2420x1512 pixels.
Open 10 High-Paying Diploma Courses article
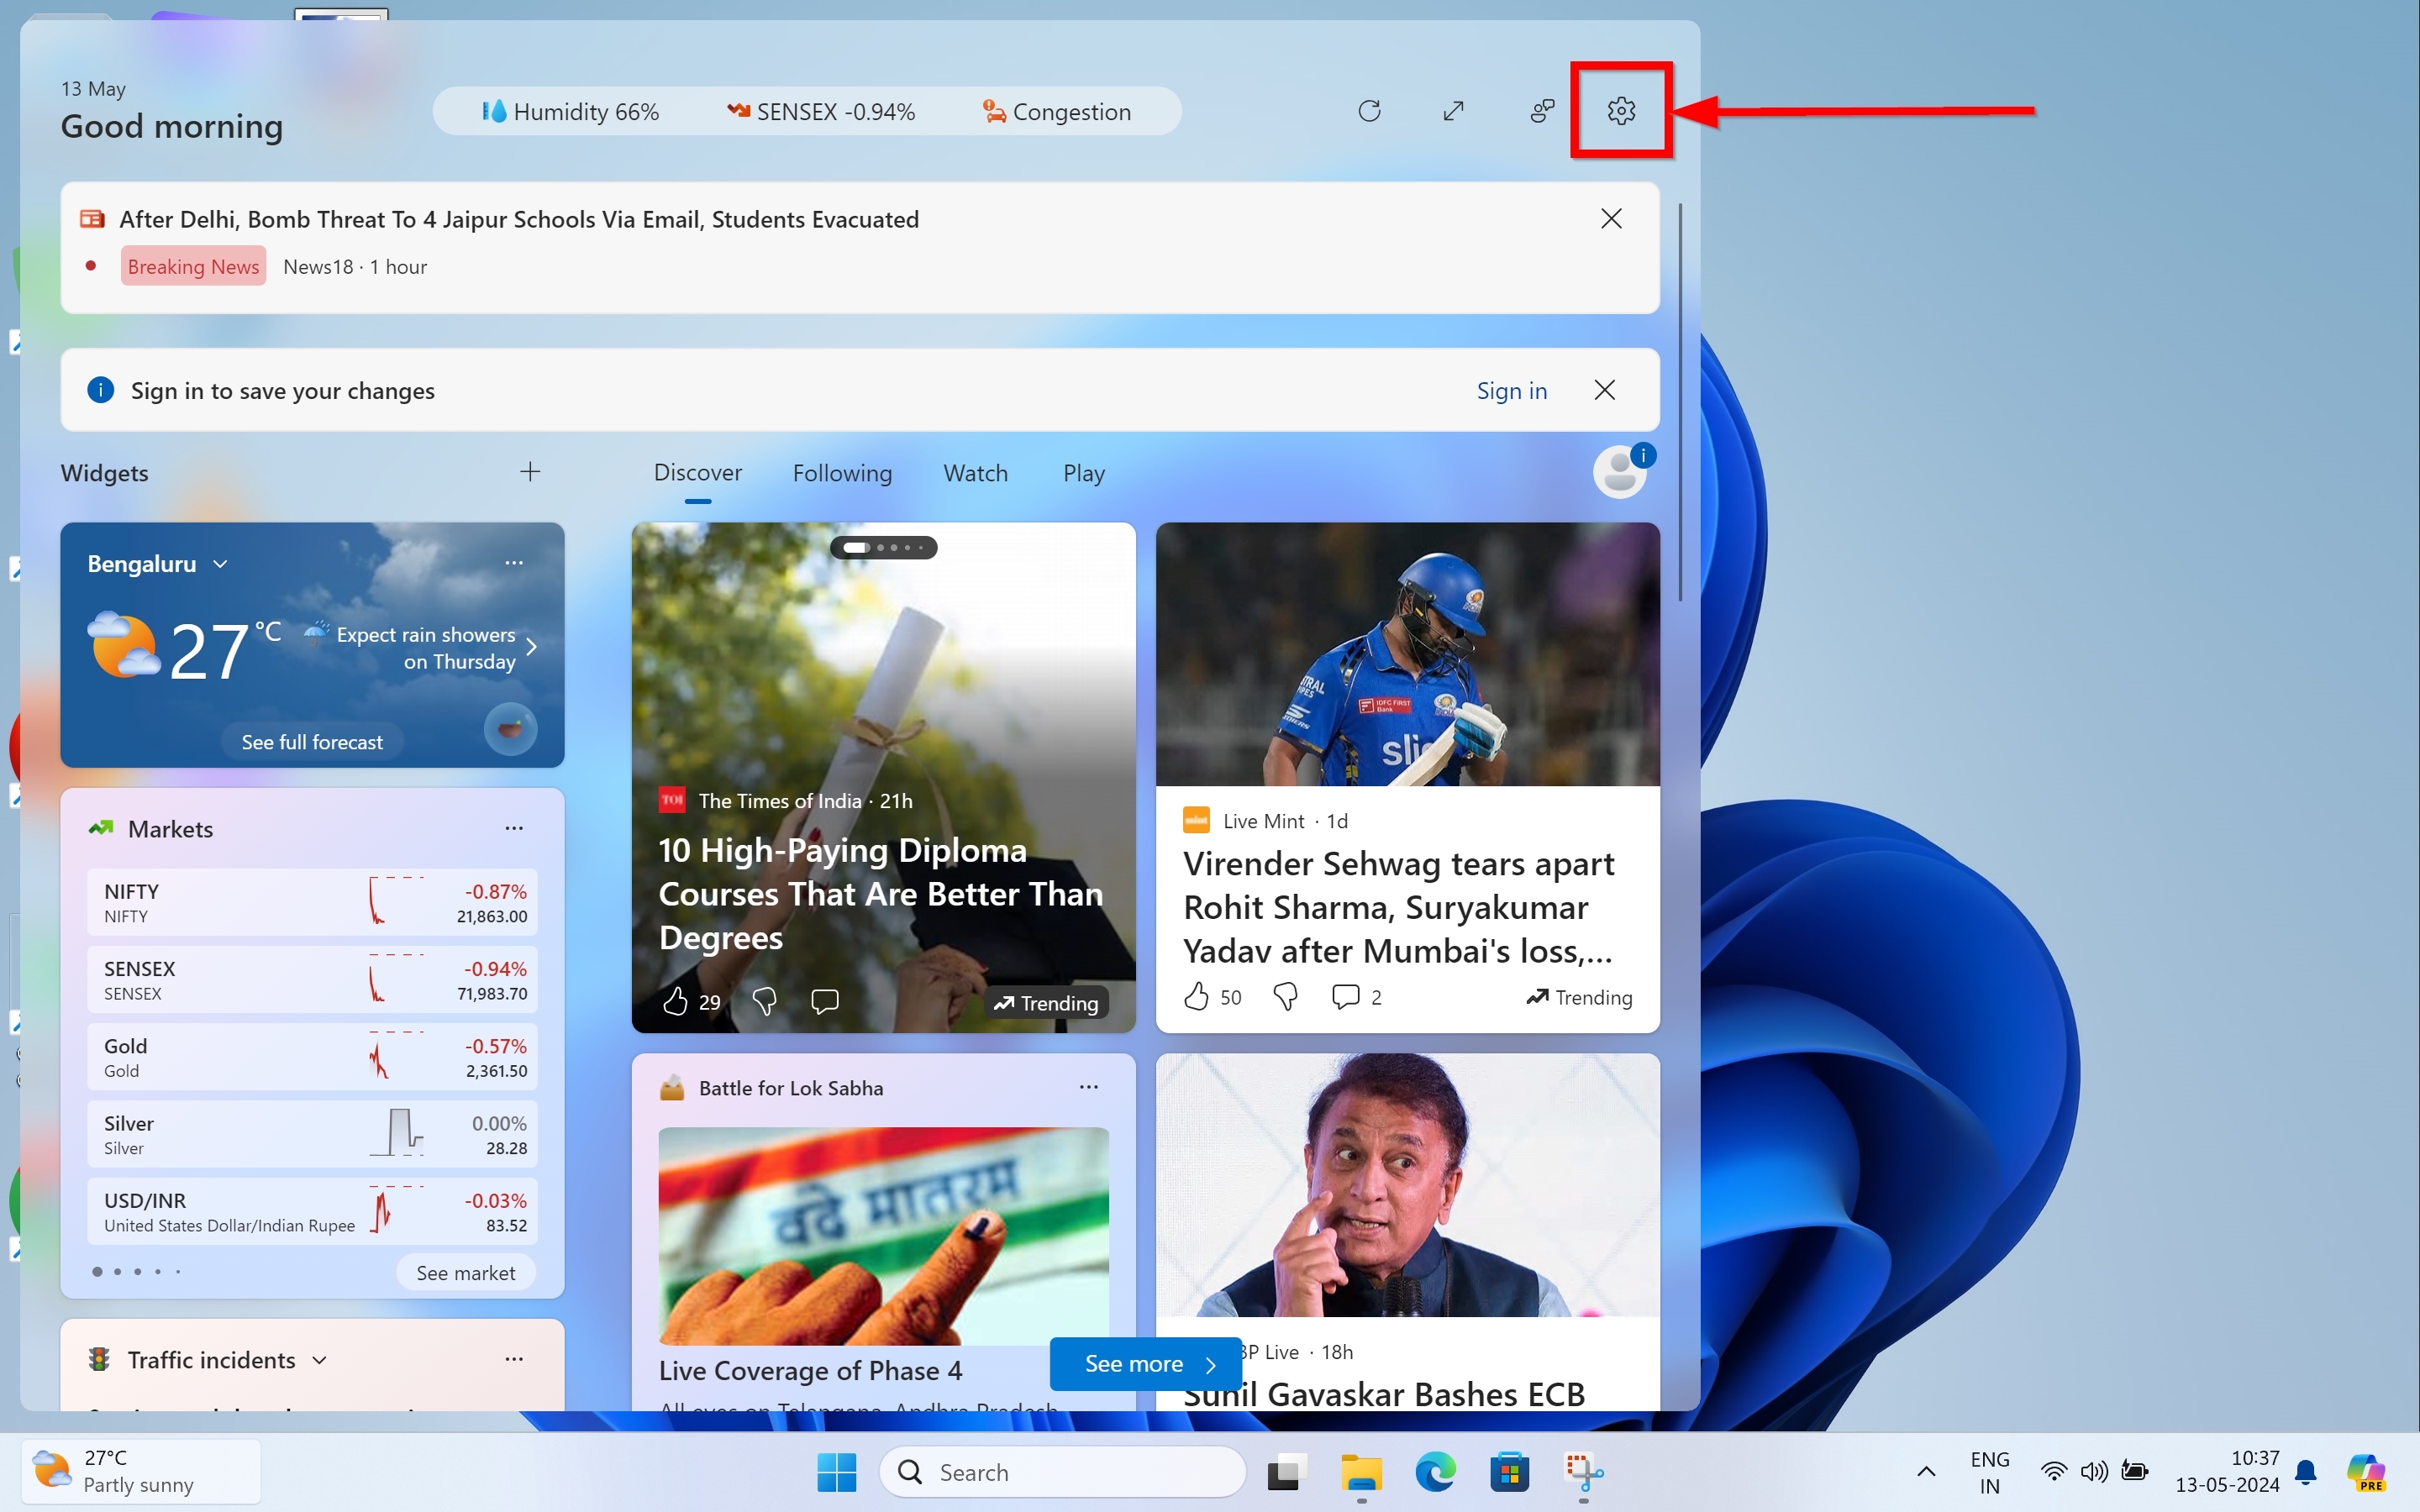[x=880, y=893]
